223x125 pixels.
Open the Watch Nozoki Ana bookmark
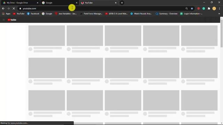(x=141, y=14)
